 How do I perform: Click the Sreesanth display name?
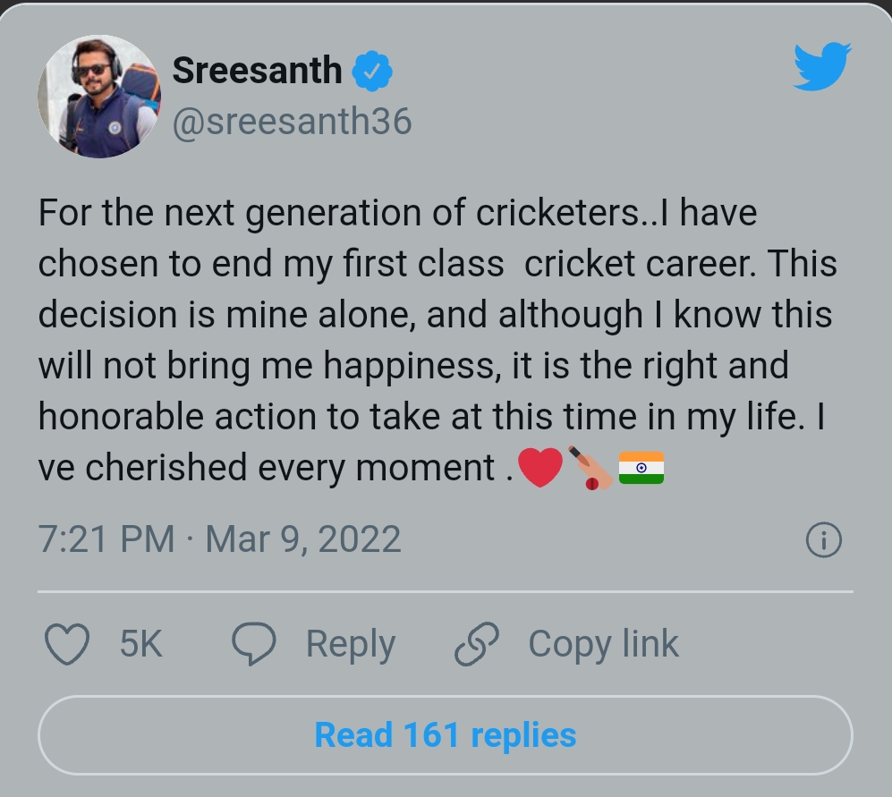pyautogui.click(x=257, y=71)
